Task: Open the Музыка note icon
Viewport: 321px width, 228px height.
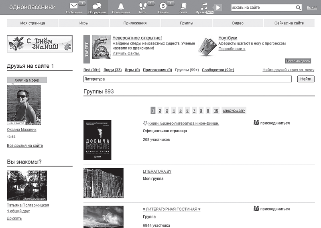Action: click(x=204, y=6)
